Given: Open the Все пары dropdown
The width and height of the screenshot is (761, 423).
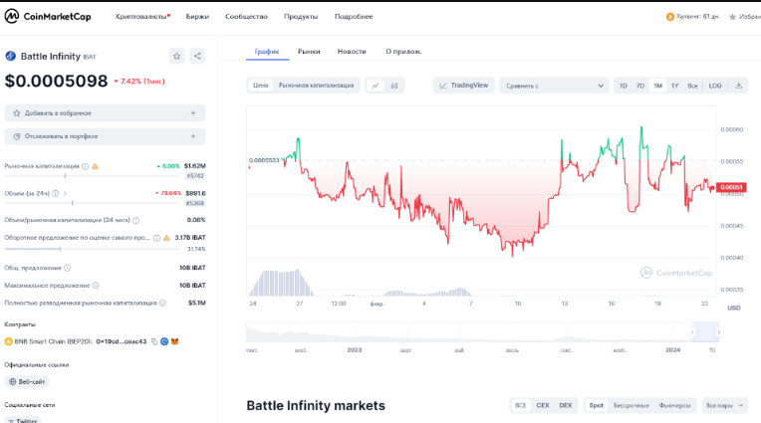Looking at the screenshot, I should pos(724,405).
